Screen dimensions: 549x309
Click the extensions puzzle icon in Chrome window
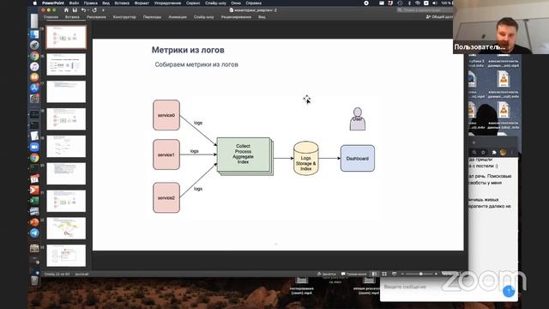coord(494,152)
